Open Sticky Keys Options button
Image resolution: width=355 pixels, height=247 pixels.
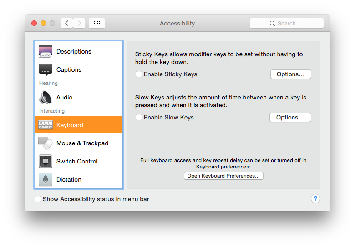(290, 74)
